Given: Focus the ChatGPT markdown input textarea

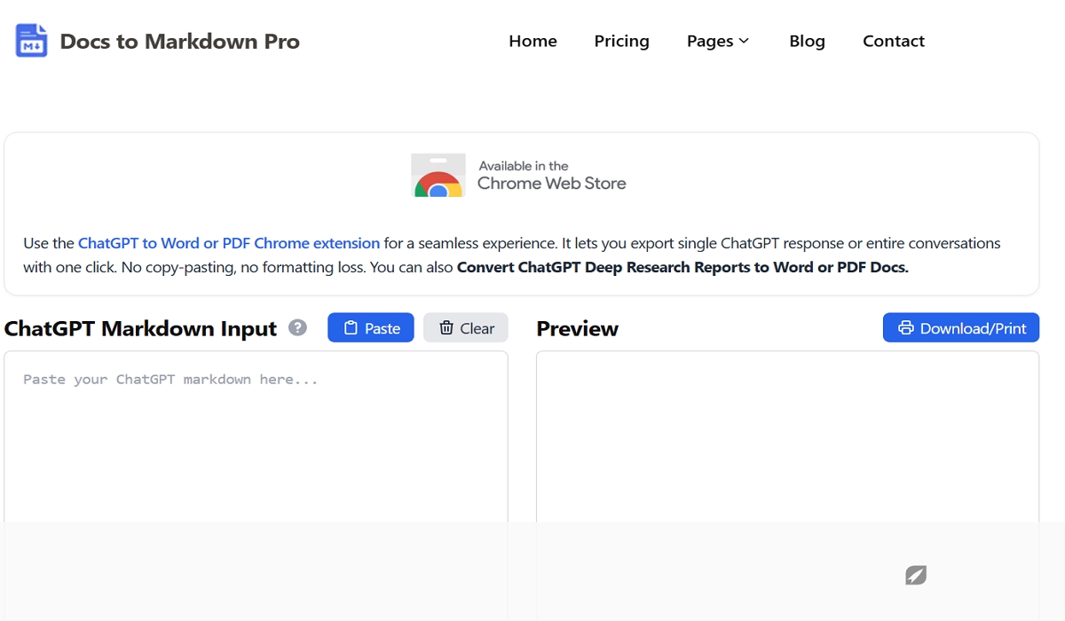Looking at the screenshot, I should pos(256,436).
